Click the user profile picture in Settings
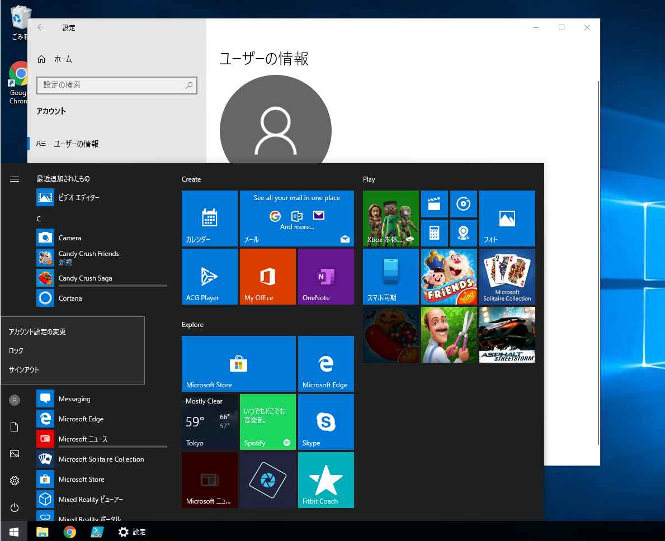The image size is (665, 541). pos(276,120)
